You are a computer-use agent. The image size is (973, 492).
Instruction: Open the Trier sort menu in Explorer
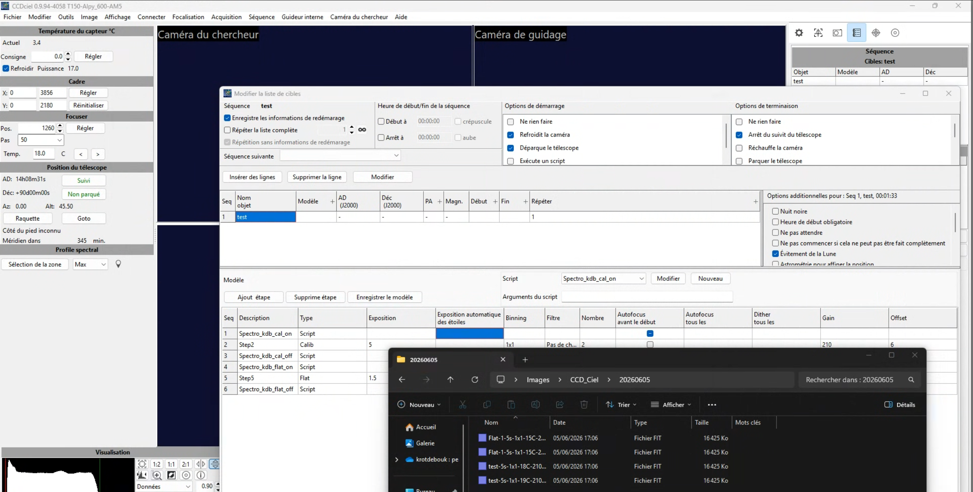tap(621, 405)
